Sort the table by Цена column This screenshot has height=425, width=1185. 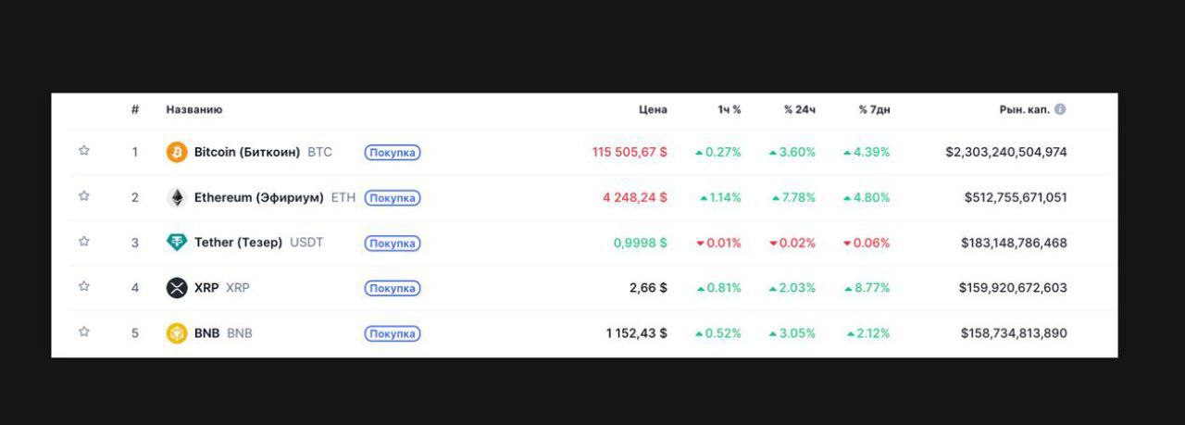click(653, 109)
